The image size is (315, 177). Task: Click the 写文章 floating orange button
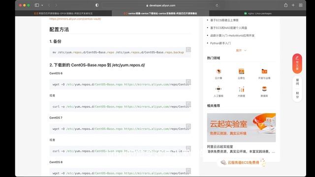click(x=297, y=63)
